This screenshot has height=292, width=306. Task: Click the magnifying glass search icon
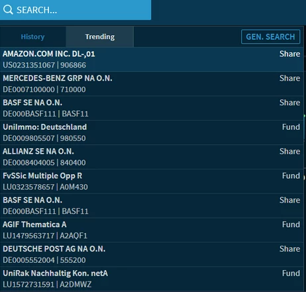(8, 10)
